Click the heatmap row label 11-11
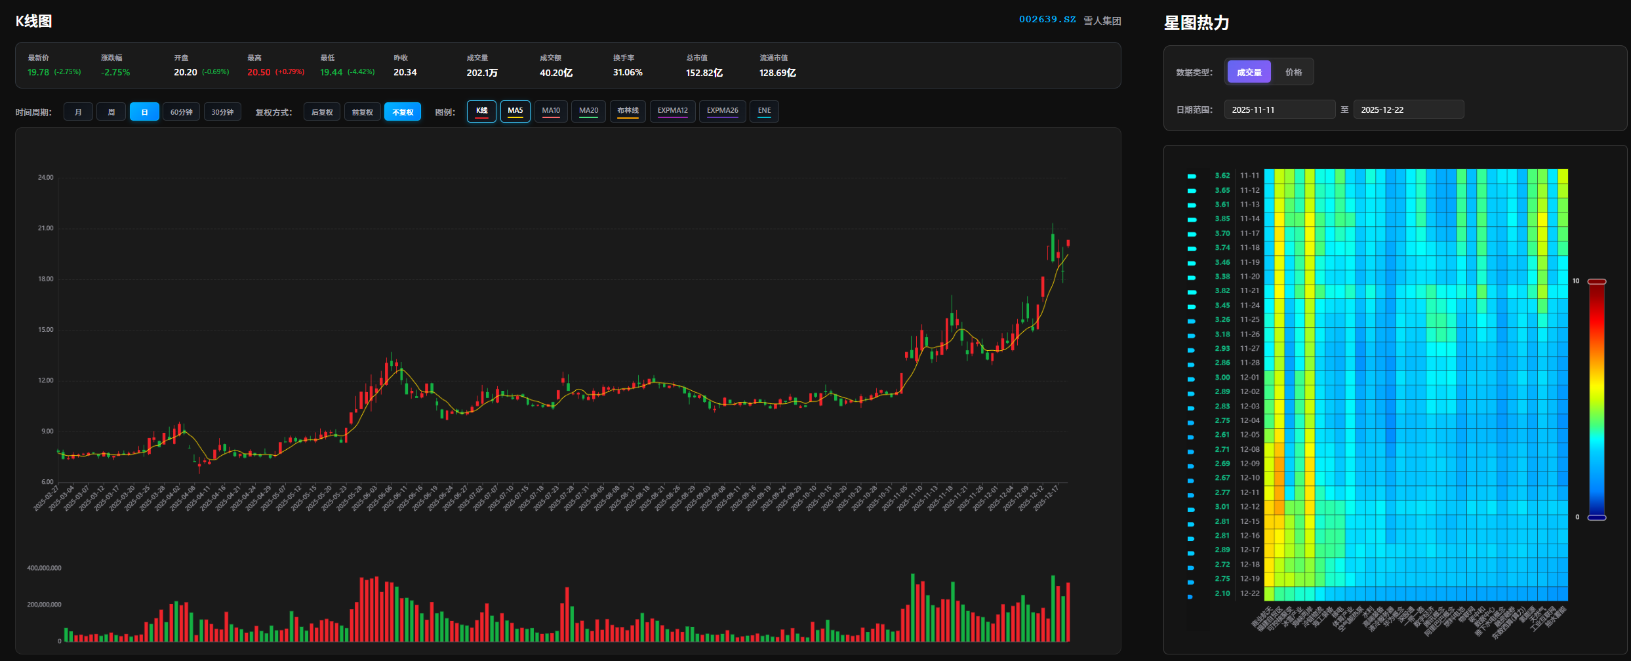The width and height of the screenshot is (1631, 661). (1249, 176)
